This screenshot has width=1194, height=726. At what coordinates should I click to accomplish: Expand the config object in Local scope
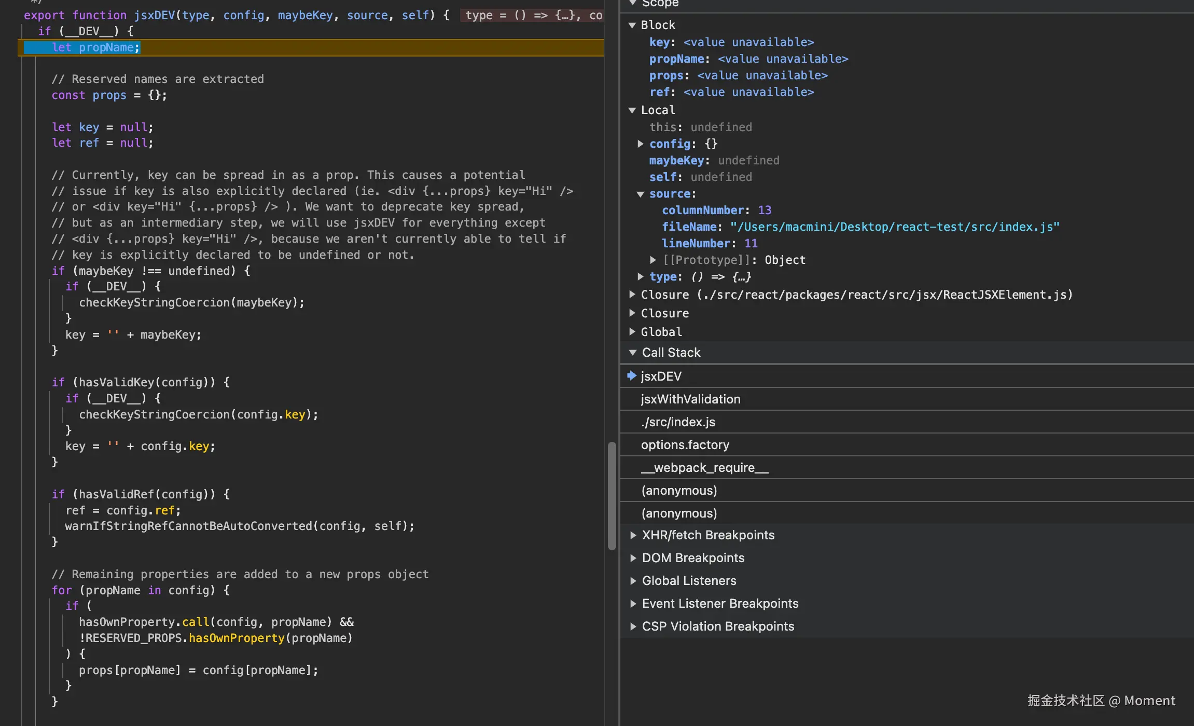pyautogui.click(x=641, y=144)
